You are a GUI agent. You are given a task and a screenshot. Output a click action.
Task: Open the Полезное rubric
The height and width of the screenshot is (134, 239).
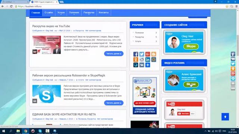pos(139,33)
